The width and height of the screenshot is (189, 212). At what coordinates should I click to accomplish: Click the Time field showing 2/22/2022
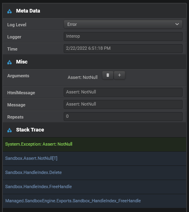pos(123,49)
